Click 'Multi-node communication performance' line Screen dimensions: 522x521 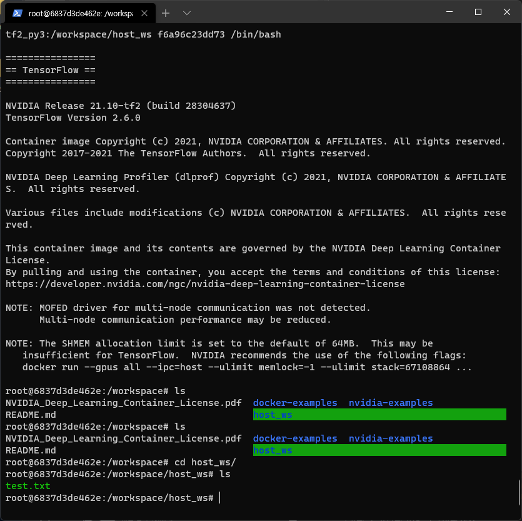pos(185,320)
